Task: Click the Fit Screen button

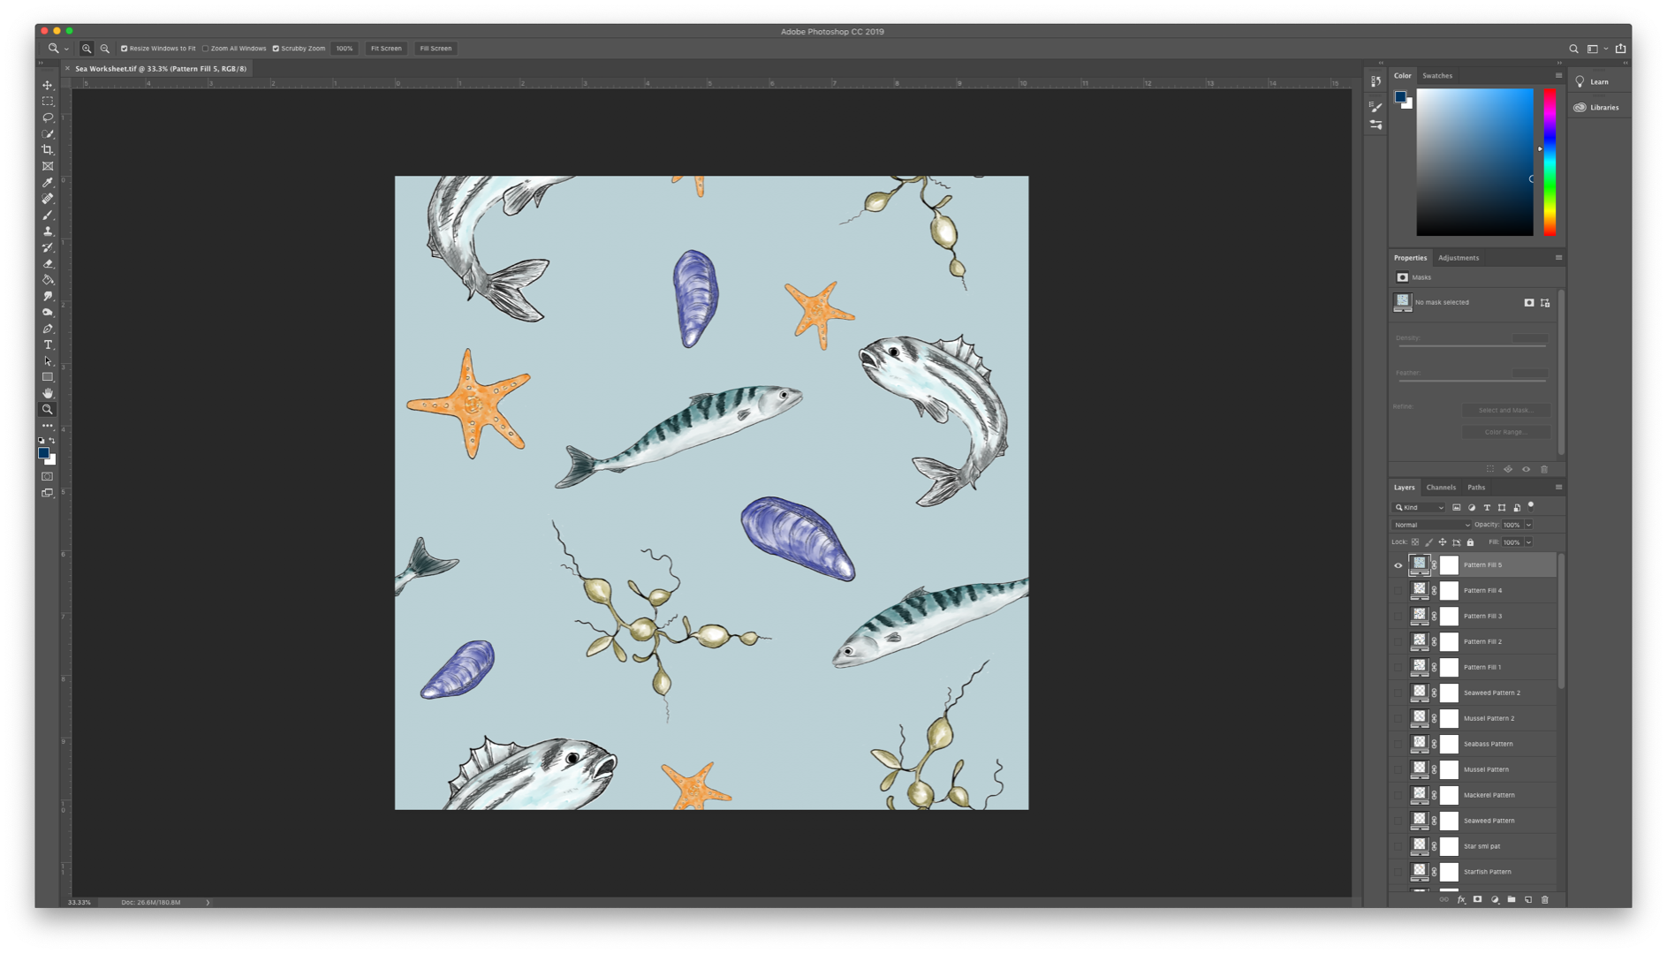Action: point(386,49)
